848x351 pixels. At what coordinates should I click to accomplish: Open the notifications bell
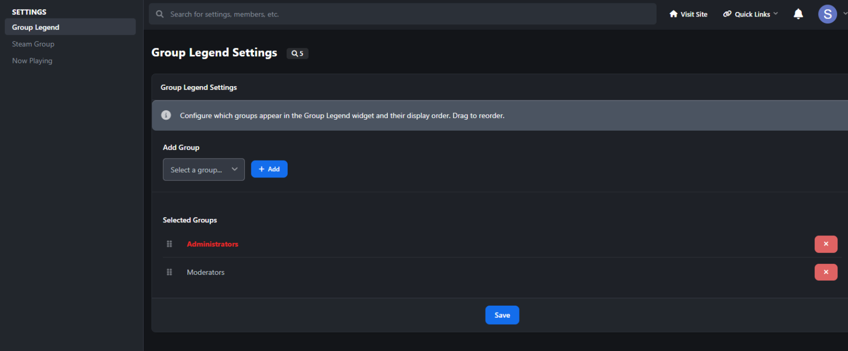(x=798, y=14)
